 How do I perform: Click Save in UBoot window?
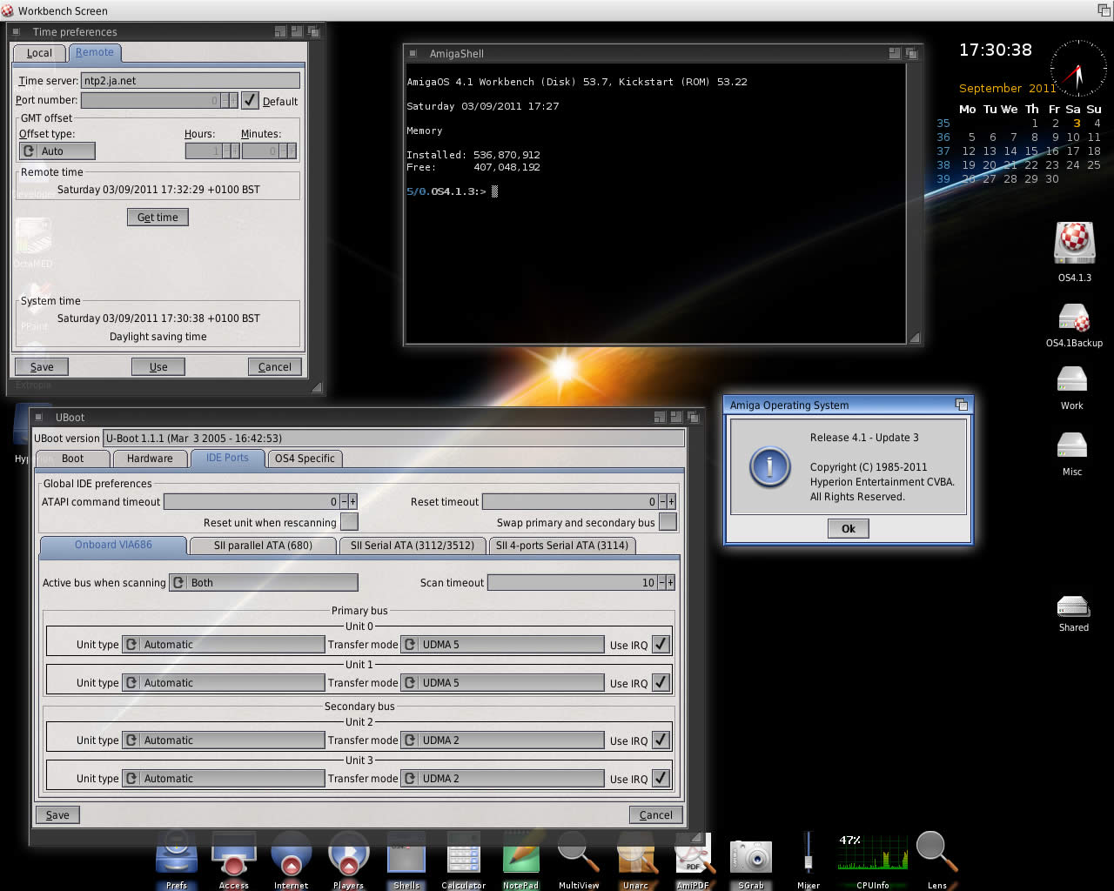[x=57, y=815]
